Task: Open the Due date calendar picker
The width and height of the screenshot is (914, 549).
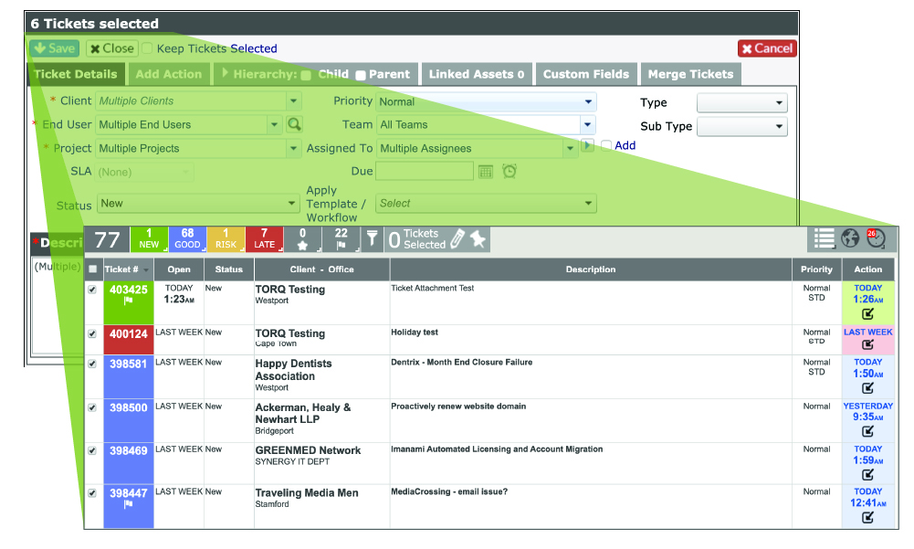Action: [x=486, y=171]
